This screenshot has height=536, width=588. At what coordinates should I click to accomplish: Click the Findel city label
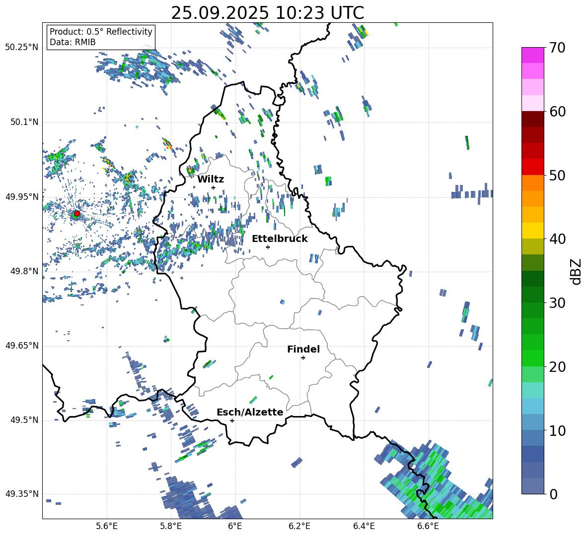303,349
